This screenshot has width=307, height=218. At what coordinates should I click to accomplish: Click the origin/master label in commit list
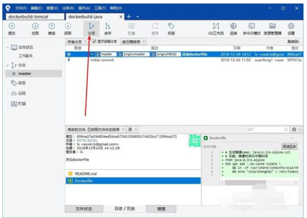pos(134,54)
